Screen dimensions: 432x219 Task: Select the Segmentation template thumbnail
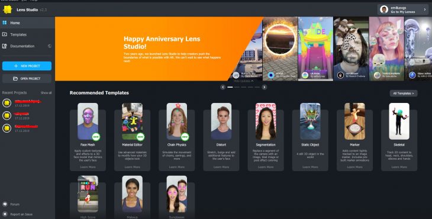(x=266, y=121)
